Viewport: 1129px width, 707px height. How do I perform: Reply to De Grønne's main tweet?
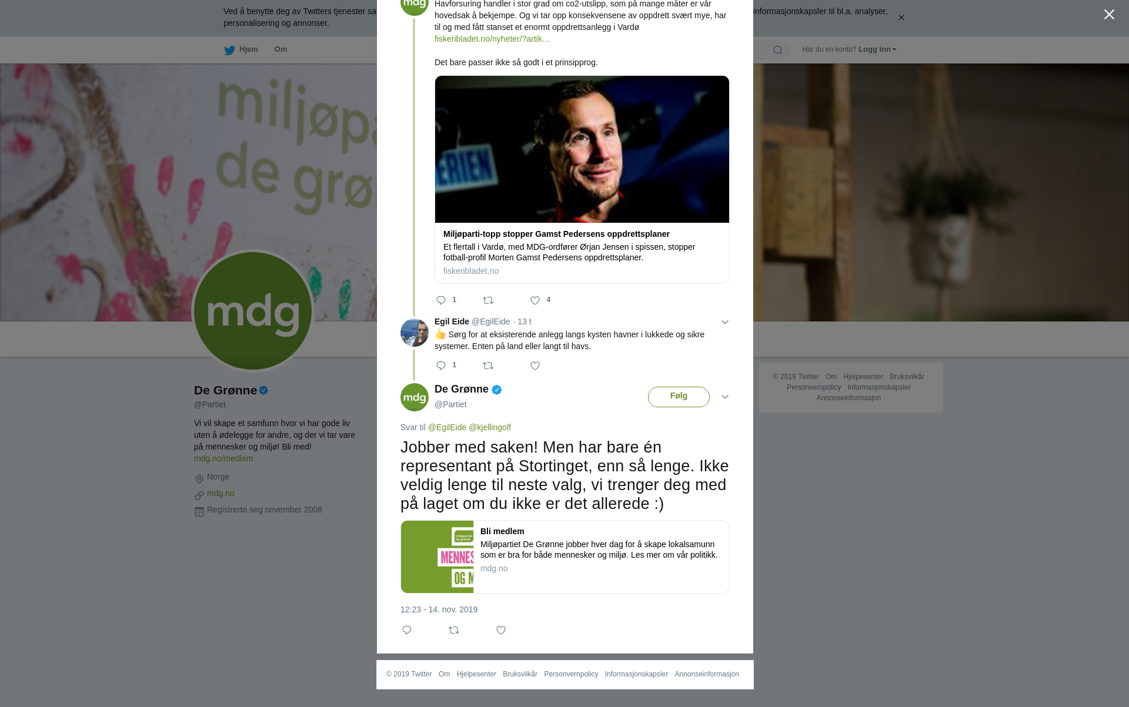click(x=407, y=630)
